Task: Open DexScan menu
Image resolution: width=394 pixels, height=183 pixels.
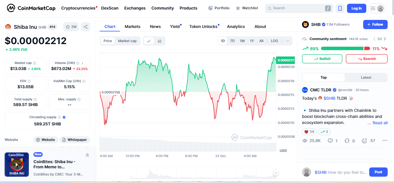Action: (110, 8)
